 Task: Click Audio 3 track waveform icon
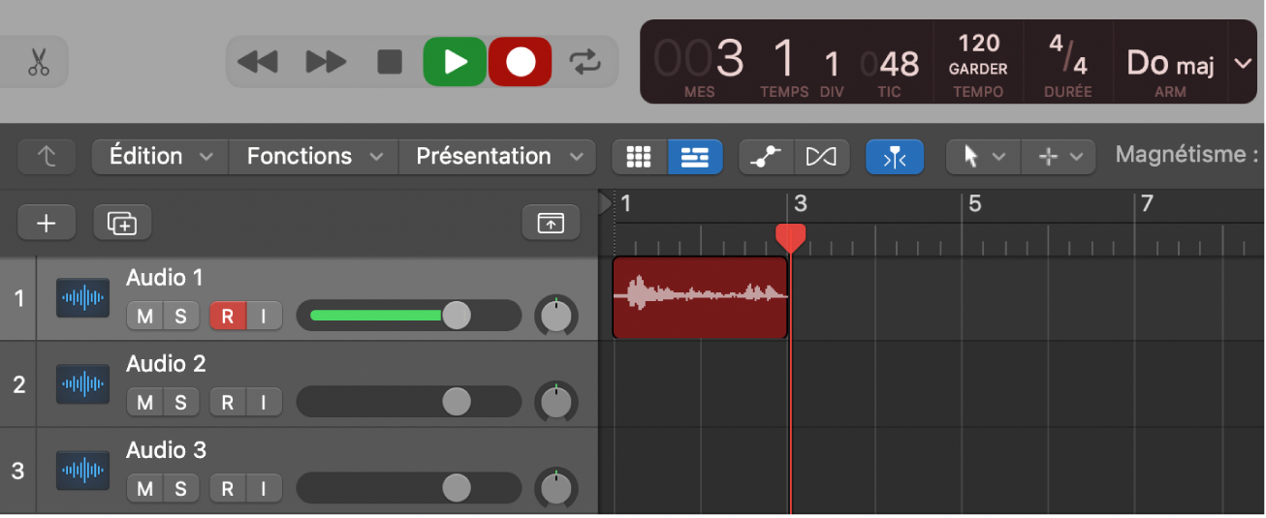pyautogui.click(x=82, y=471)
